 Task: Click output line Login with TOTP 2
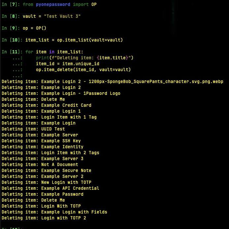click(44, 218)
